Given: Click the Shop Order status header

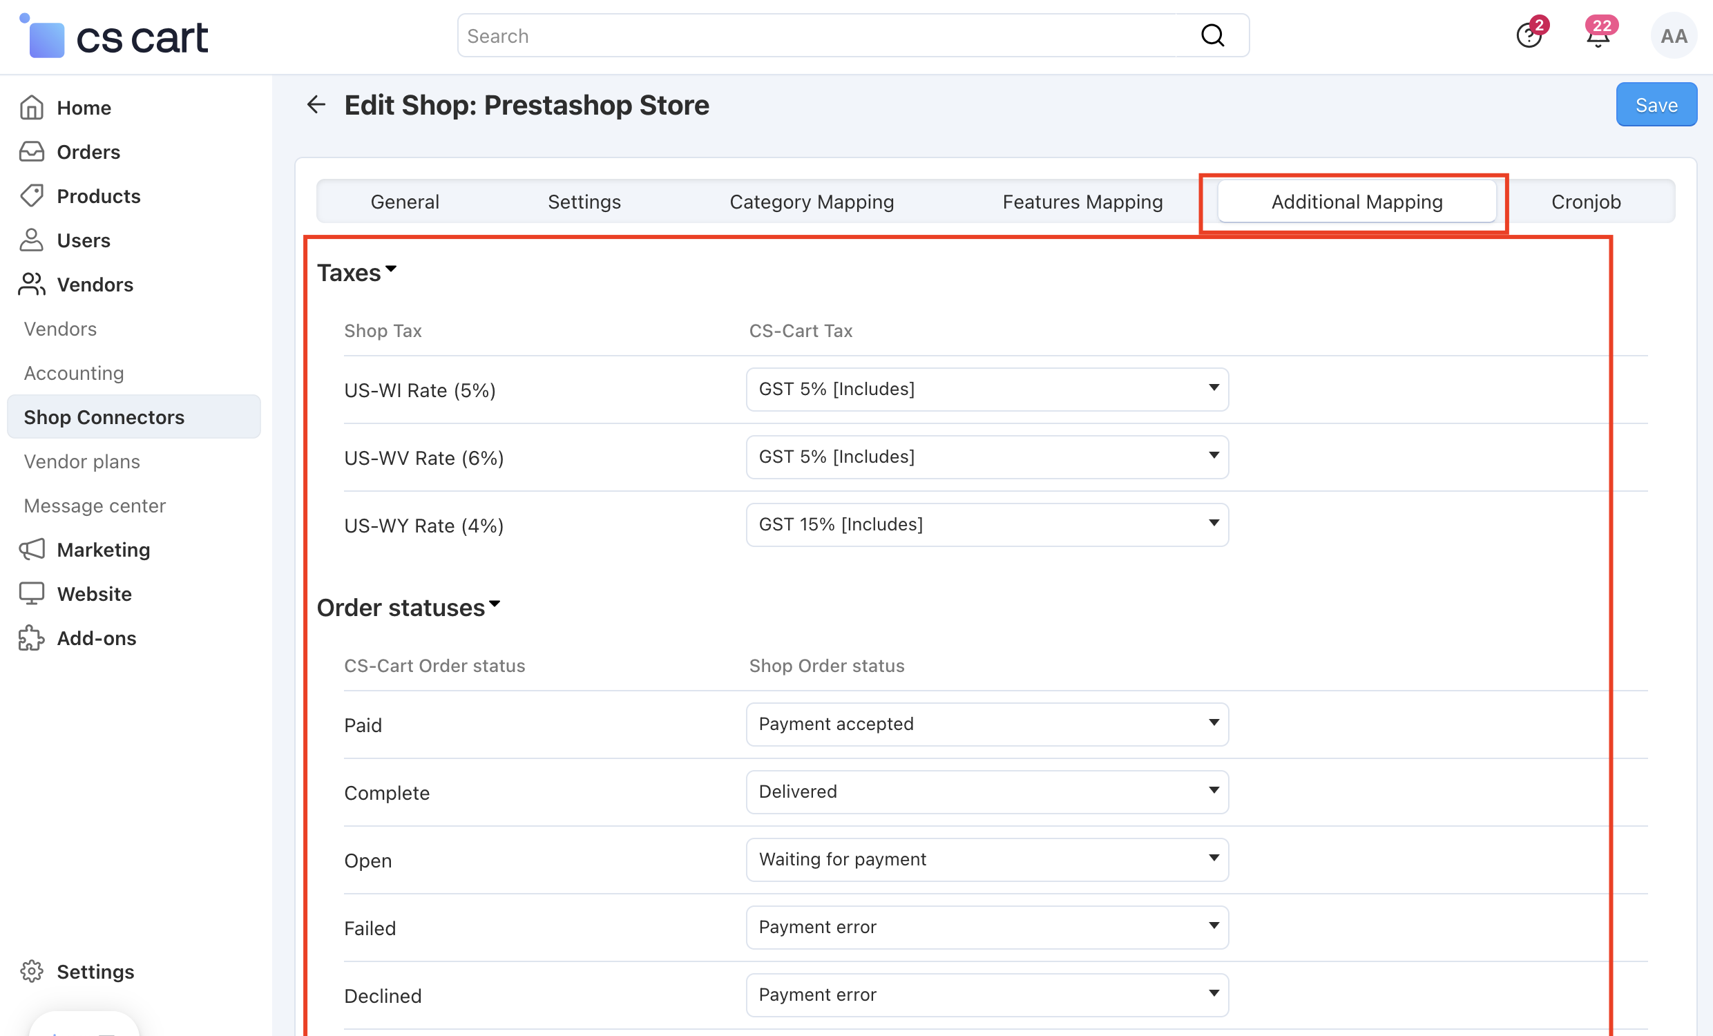Looking at the screenshot, I should click(827, 665).
